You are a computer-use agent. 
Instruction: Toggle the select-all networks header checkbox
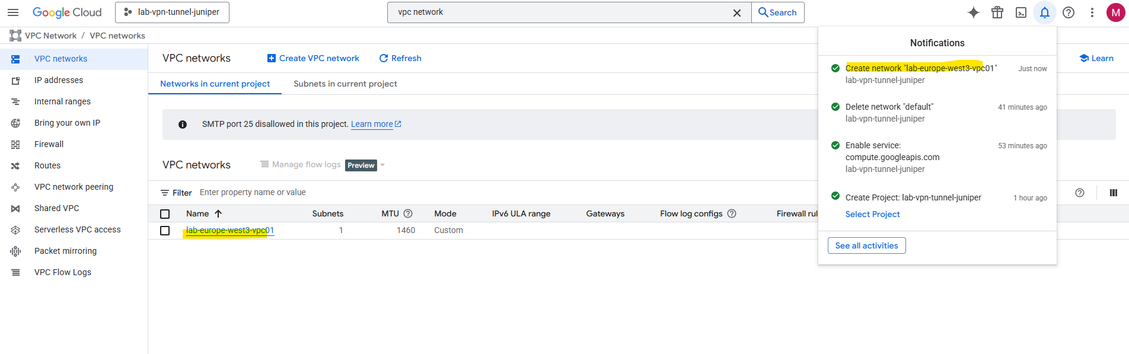(x=165, y=214)
